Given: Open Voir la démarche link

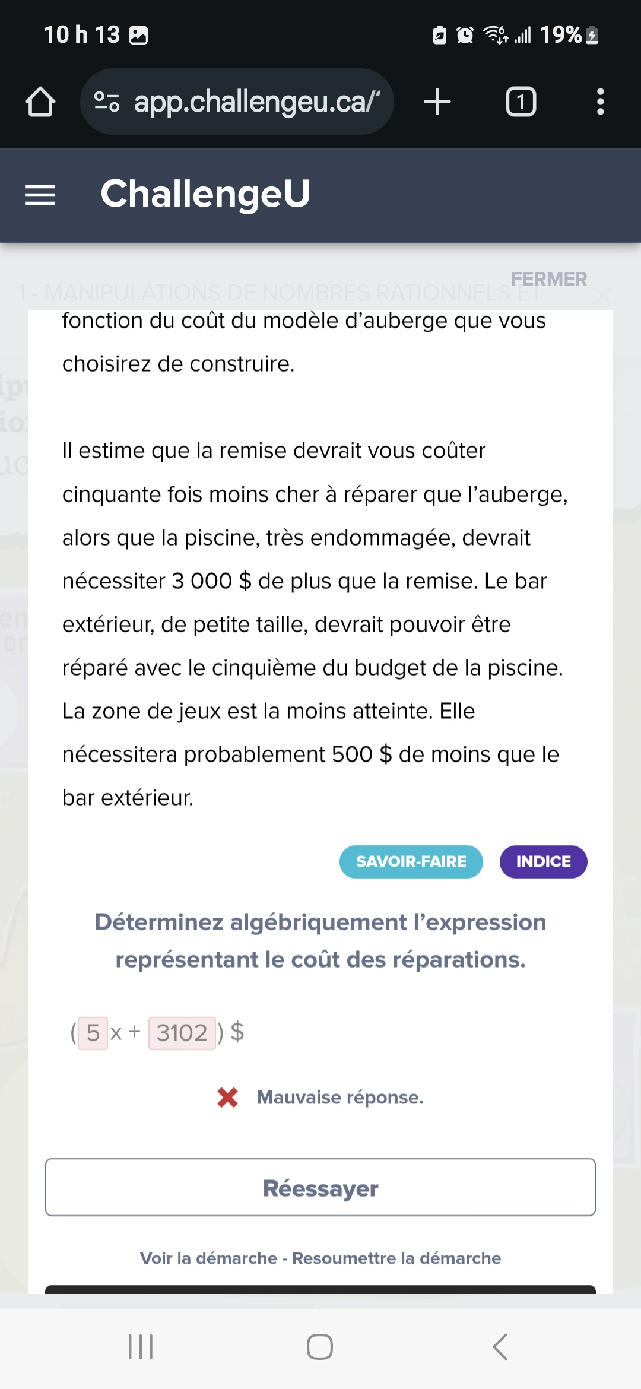Looking at the screenshot, I should point(208,1258).
